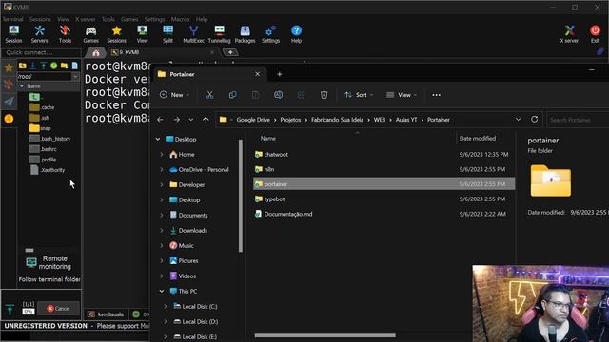Click the Servers toolbar icon
The height and width of the screenshot is (342, 609).
tap(39, 34)
